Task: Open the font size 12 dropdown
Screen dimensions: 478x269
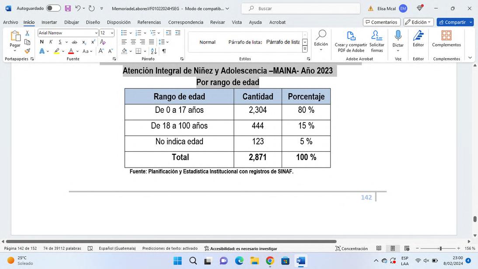Action: [x=112, y=33]
